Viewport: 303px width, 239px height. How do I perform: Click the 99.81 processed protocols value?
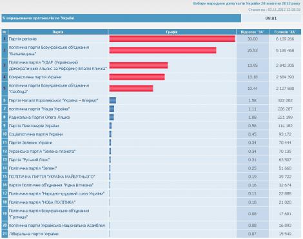271,18
